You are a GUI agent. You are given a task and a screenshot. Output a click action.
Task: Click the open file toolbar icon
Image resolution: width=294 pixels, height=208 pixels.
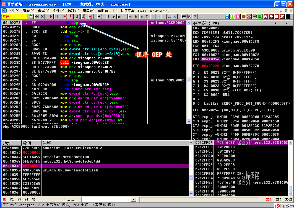tap(31, 17)
